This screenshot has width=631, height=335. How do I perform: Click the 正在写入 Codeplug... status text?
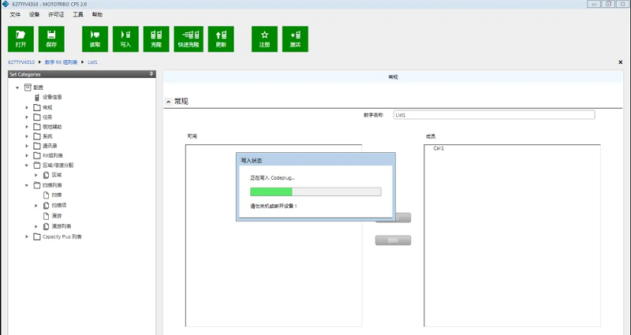point(272,178)
